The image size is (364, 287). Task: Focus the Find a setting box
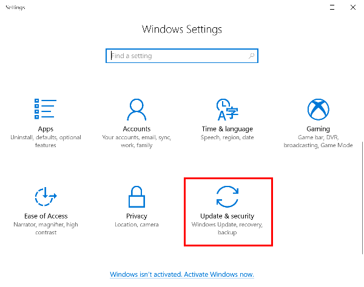[x=182, y=56]
